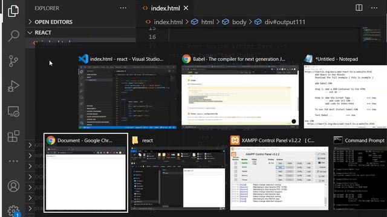Show additional views ellipsis in activity bar
The width and height of the screenshot is (387, 217).
[x=13, y=161]
